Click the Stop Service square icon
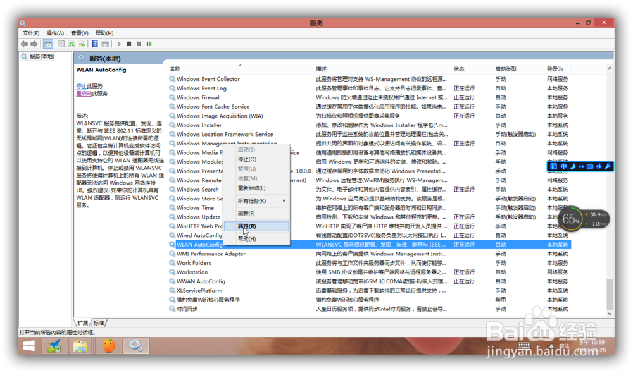 point(128,44)
